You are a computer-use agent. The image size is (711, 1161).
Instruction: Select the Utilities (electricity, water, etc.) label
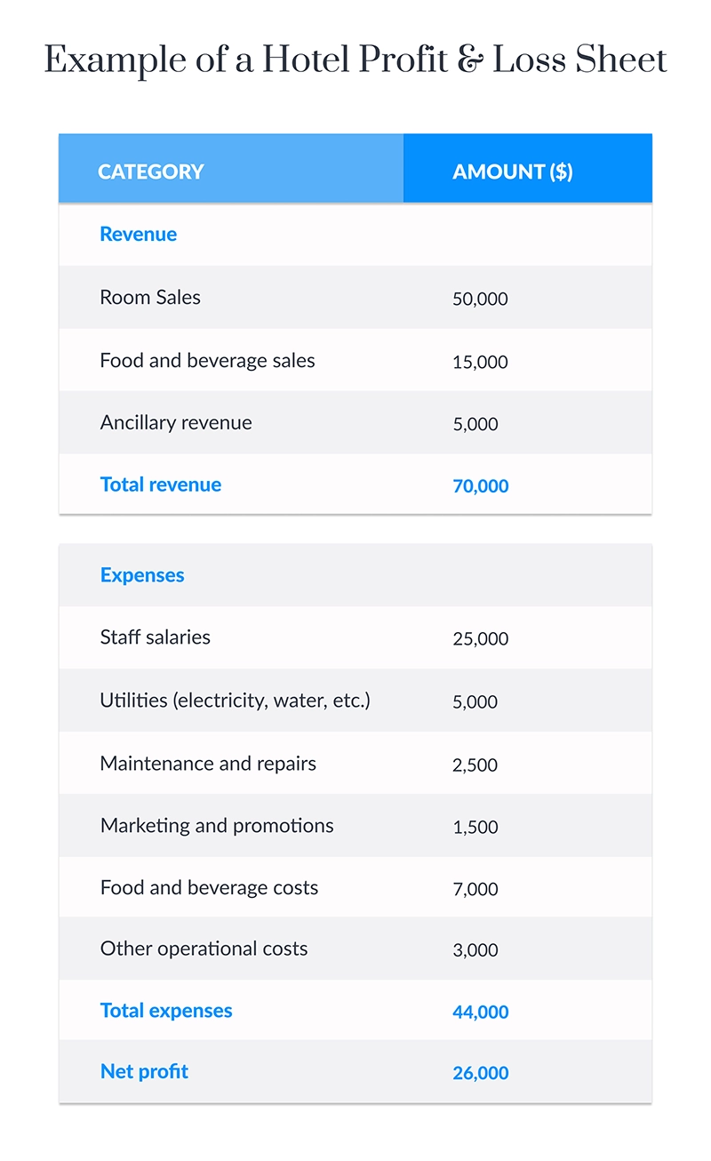pos(235,701)
